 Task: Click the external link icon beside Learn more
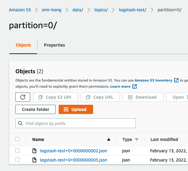point(135,86)
